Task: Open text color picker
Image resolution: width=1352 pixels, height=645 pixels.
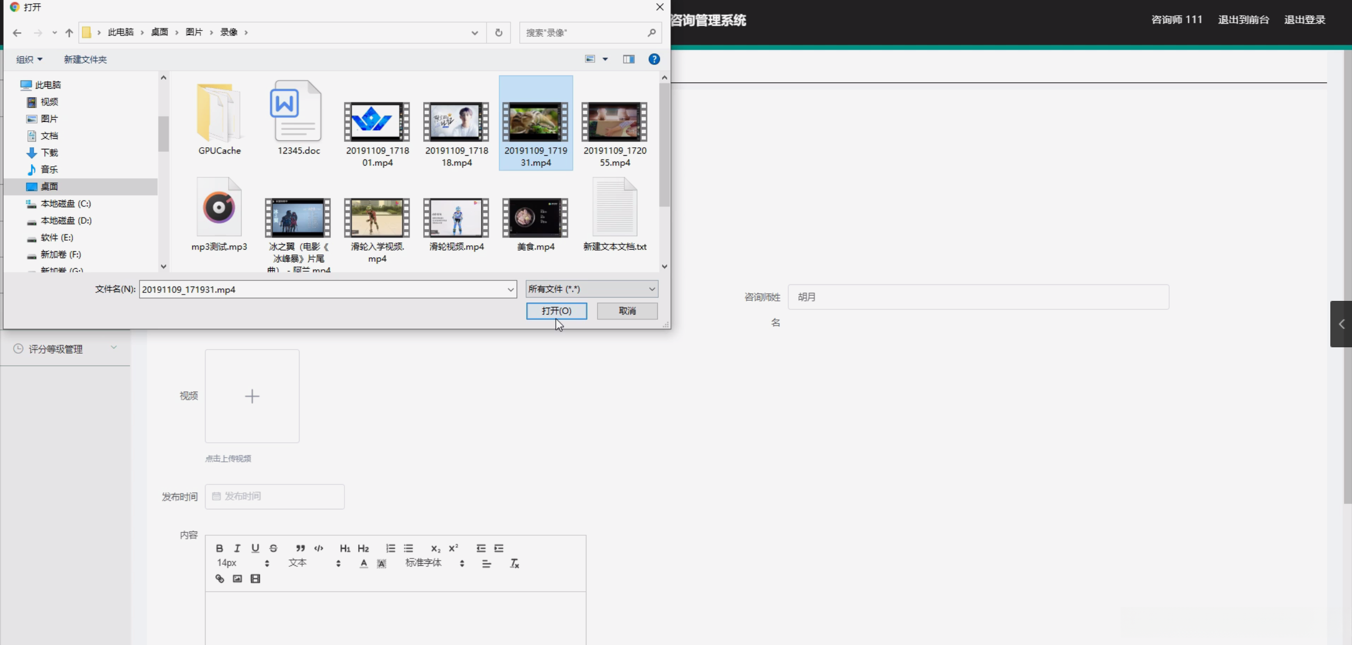Action: [363, 563]
